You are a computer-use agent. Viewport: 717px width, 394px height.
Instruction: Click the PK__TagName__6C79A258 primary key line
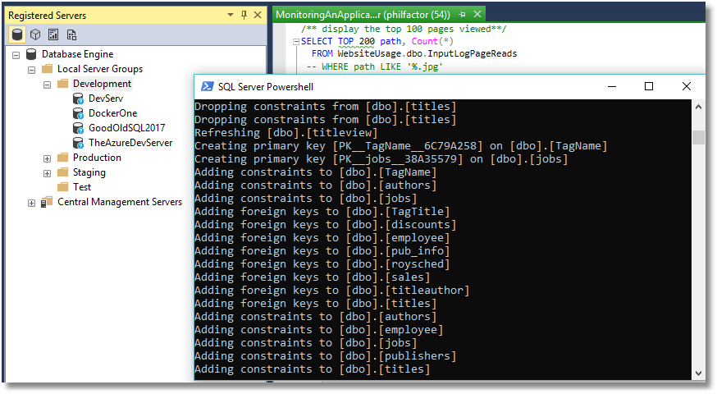pyautogui.click(x=400, y=146)
